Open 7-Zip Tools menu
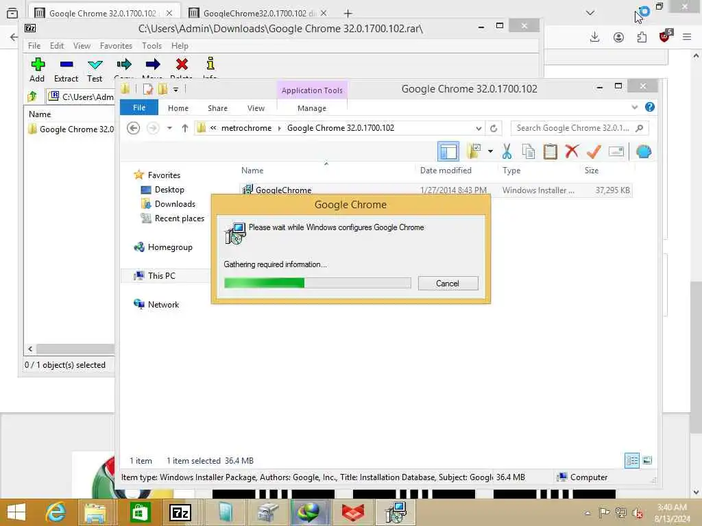This screenshot has width=702, height=526. [x=152, y=46]
